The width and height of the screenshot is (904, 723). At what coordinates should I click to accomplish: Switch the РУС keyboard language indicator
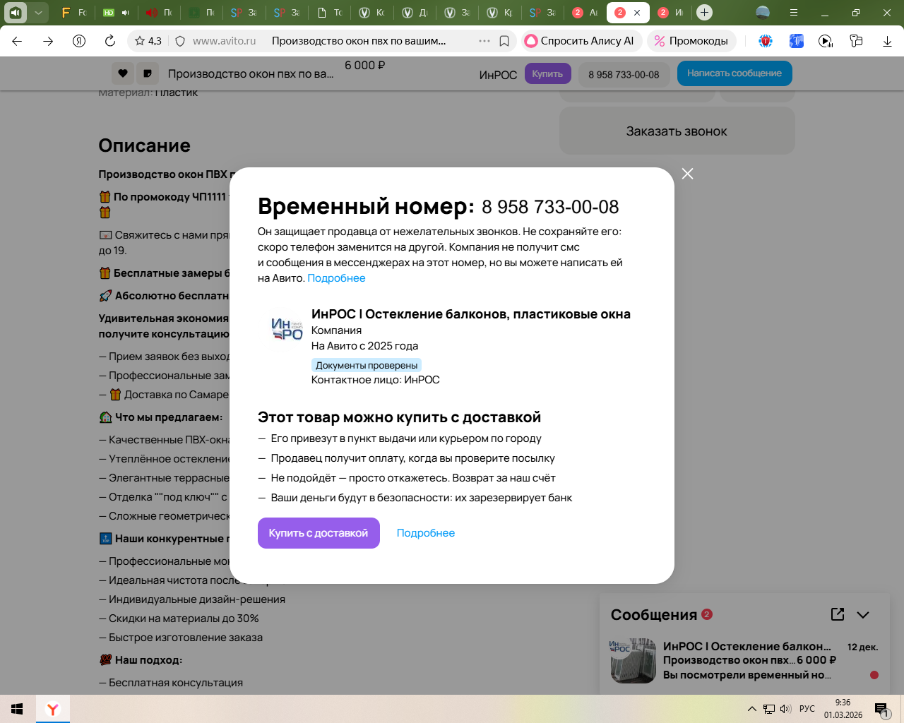coord(807,709)
